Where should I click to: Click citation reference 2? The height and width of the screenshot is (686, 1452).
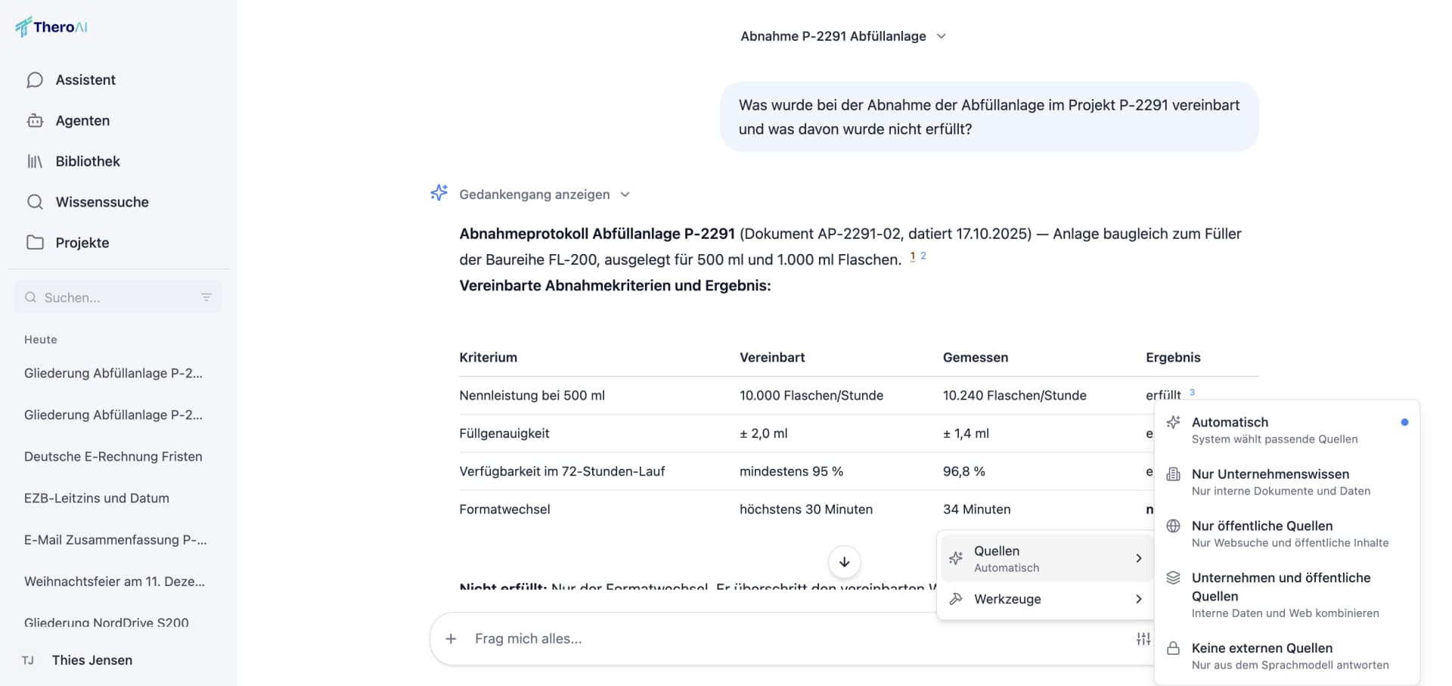(x=923, y=256)
